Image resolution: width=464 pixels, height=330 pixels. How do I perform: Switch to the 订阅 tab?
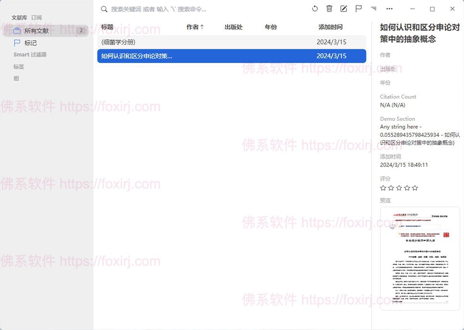point(37,17)
